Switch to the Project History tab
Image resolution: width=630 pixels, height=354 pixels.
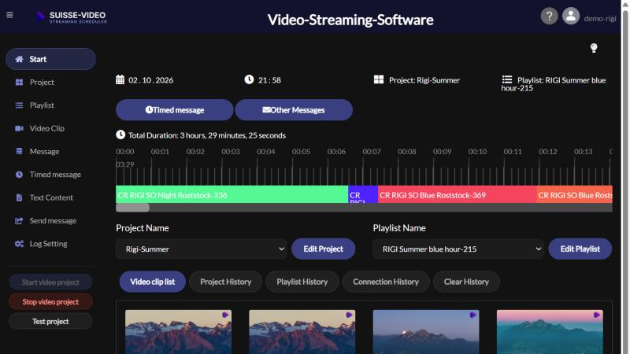[225, 282]
